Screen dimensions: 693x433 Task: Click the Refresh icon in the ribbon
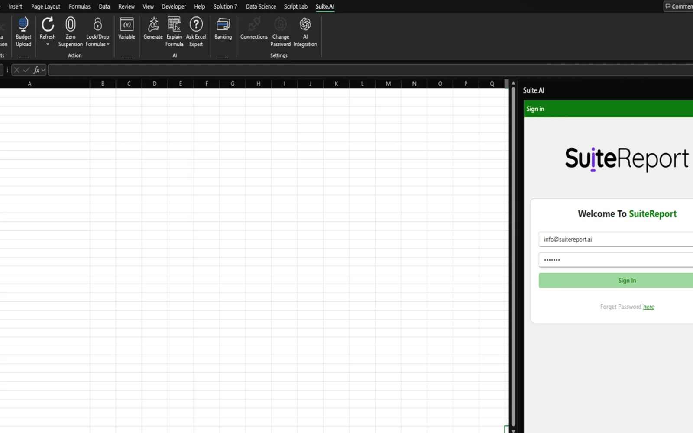[x=48, y=25]
